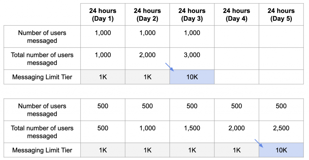The height and width of the screenshot is (160, 309).
Task: Select the 2,500 total users cell
Action: click(281, 132)
